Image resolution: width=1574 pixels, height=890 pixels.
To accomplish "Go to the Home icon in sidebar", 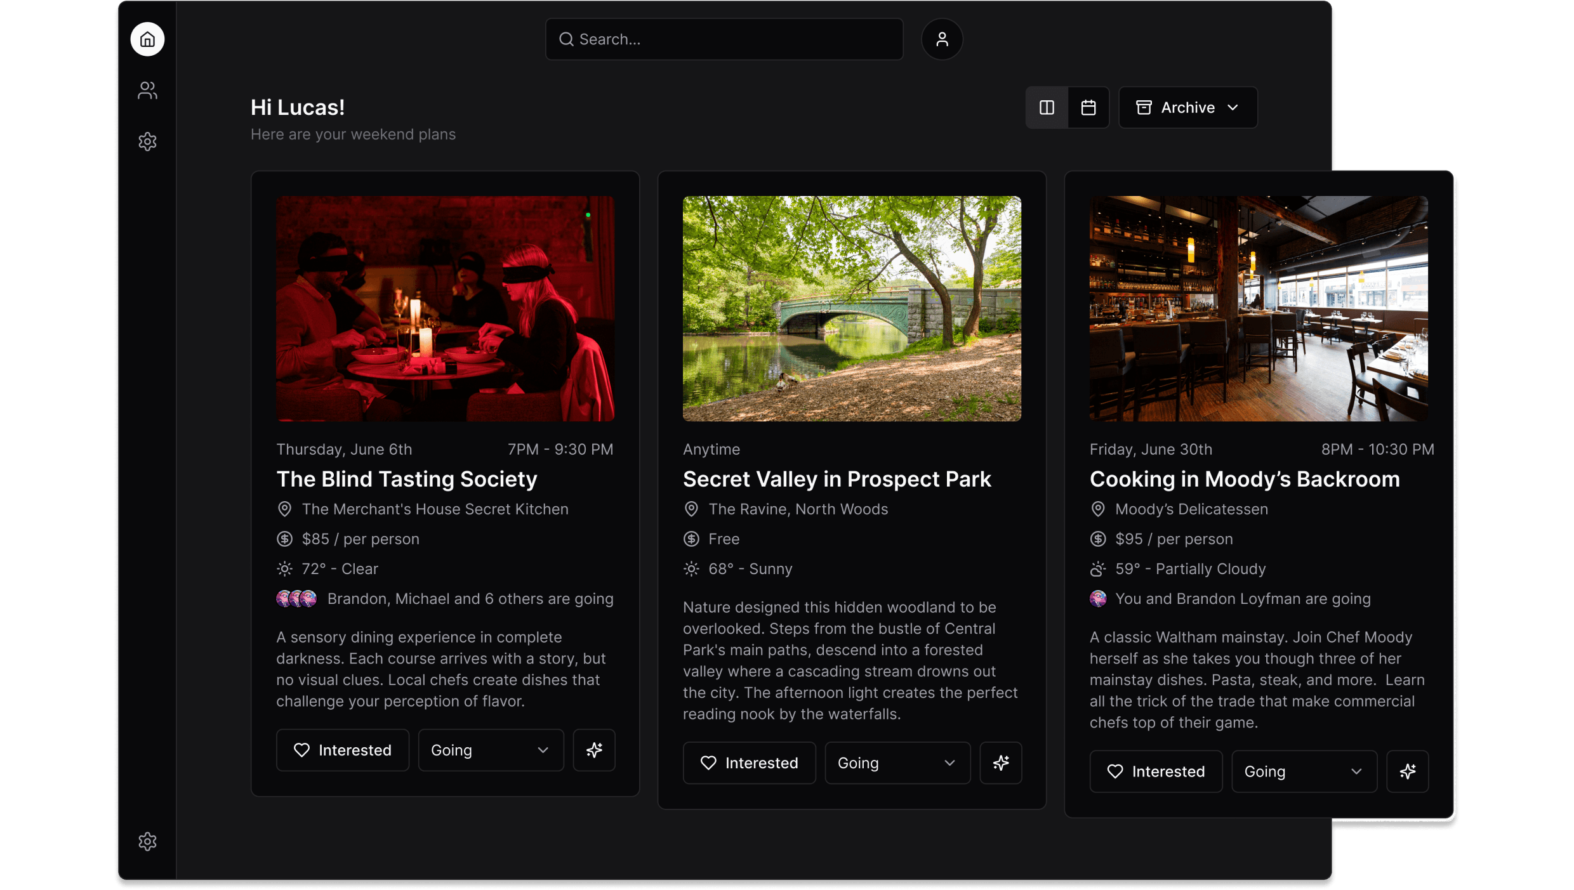I will (147, 39).
